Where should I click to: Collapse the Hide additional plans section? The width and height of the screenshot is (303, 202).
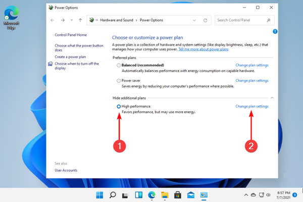[x=273, y=96]
